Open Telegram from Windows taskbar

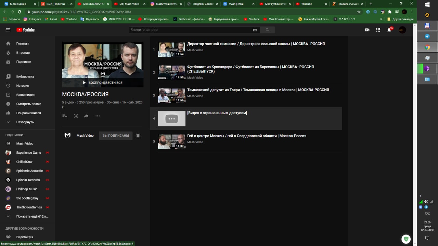point(427,36)
